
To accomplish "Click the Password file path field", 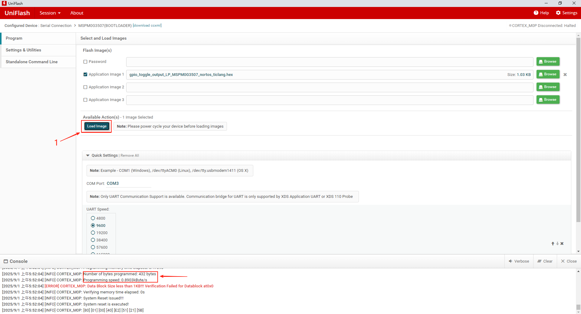I will click(x=330, y=62).
